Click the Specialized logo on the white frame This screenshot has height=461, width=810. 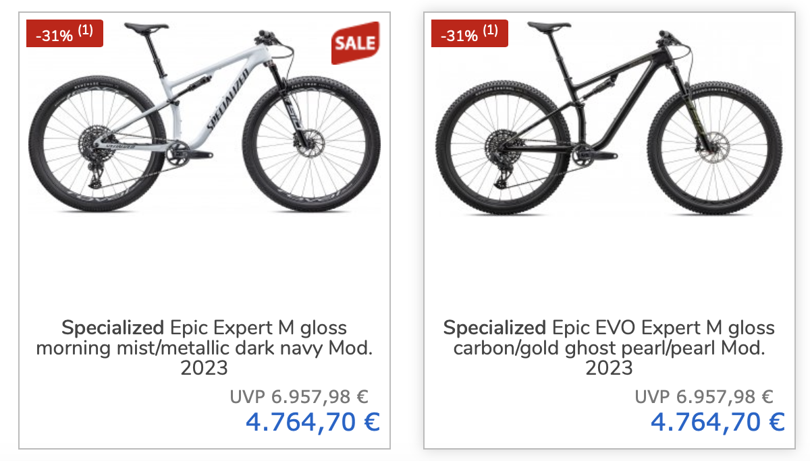coord(227,98)
